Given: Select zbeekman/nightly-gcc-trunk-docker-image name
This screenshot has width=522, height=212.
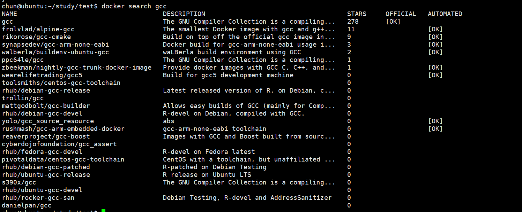Looking at the screenshot, I should pos(77,68).
